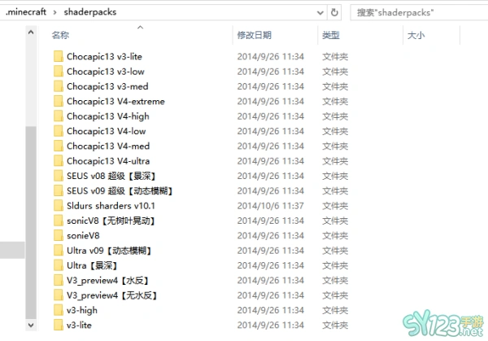Image resolution: width=488 pixels, height=341 pixels.
Task: Select the V3_preview4【水反】 folder name
Action: pos(107,281)
